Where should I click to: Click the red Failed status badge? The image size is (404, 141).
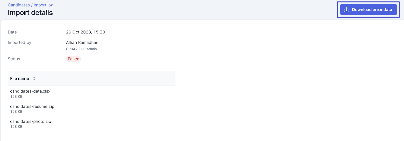point(73,59)
